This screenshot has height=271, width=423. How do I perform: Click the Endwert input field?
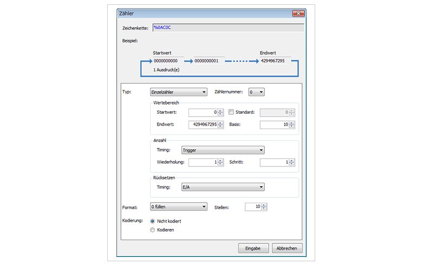point(203,125)
